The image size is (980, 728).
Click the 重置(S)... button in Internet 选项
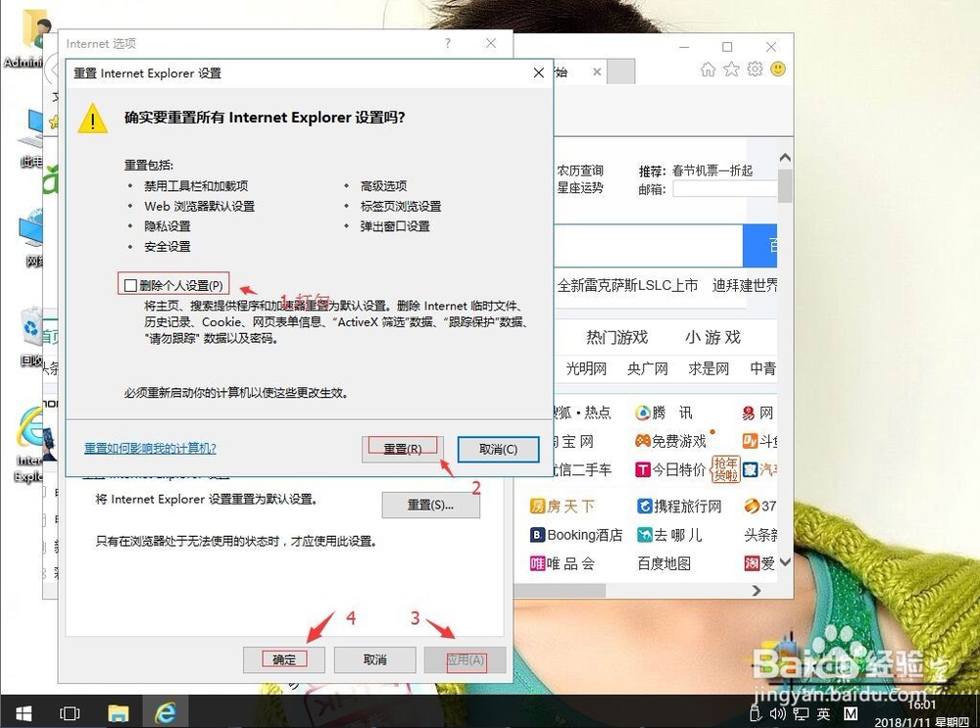point(430,505)
